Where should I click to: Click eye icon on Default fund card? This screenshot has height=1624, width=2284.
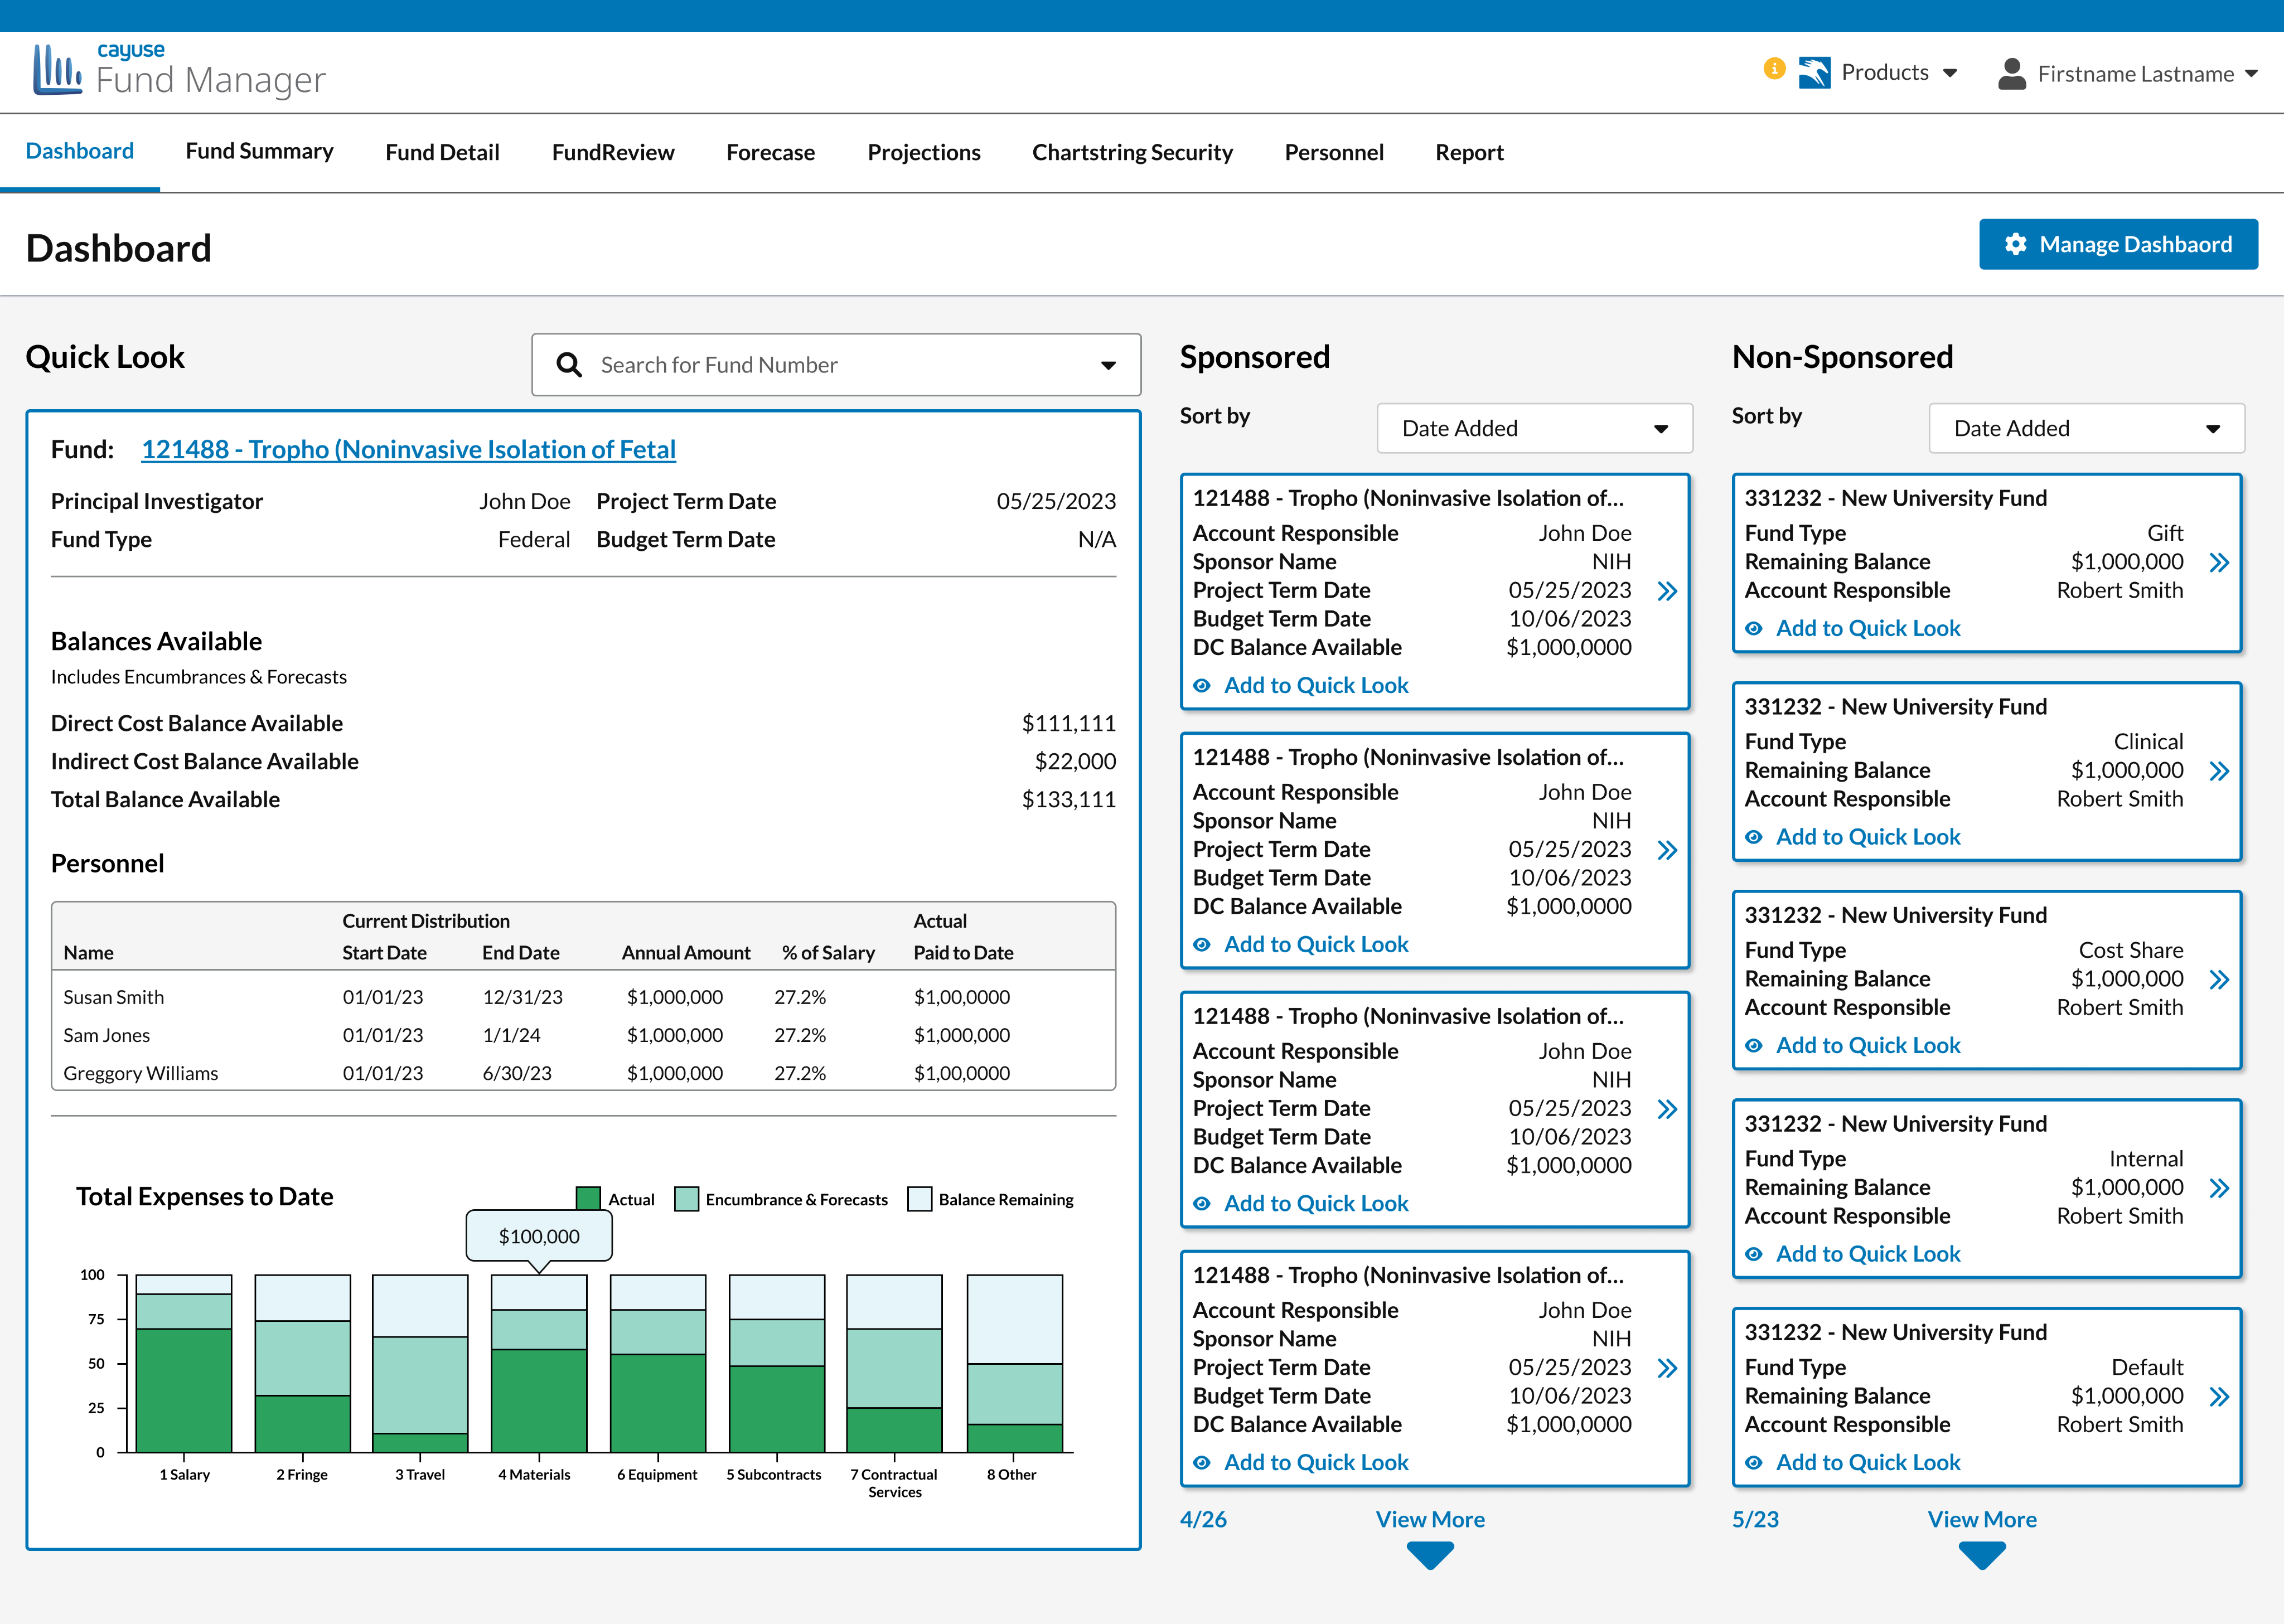click(x=1754, y=1463)
